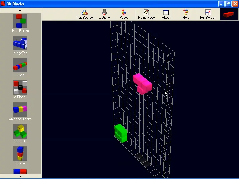Click the 3D Blocks title bar icon
Viewport: 239px width, 179px height.
pos(3,4)
